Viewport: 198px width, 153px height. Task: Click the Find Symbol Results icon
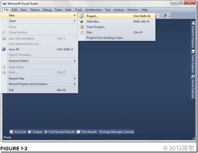point(46,132)
